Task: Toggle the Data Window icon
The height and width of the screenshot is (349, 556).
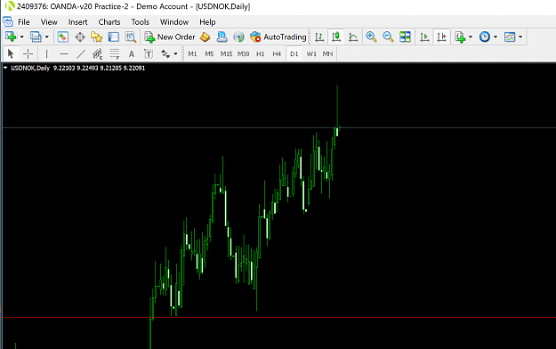Action: [80, 37]
